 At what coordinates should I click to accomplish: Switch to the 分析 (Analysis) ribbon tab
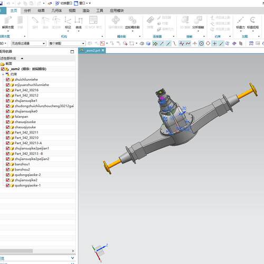[27, 11]
